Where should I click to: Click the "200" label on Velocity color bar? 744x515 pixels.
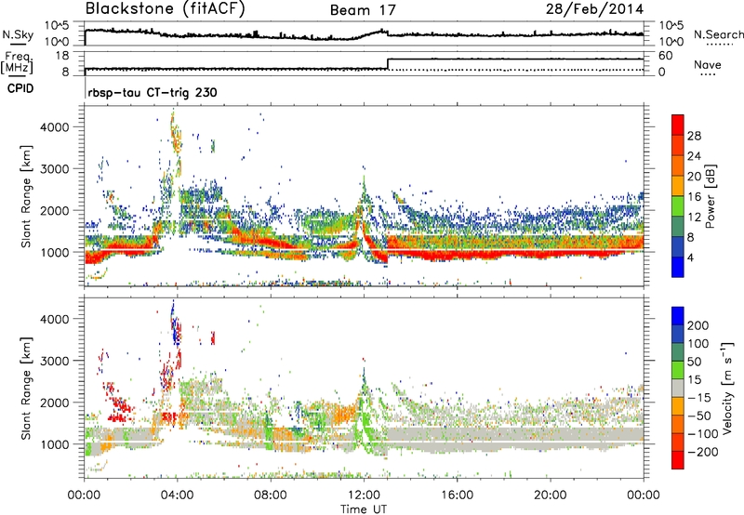[x=698, y=325]
